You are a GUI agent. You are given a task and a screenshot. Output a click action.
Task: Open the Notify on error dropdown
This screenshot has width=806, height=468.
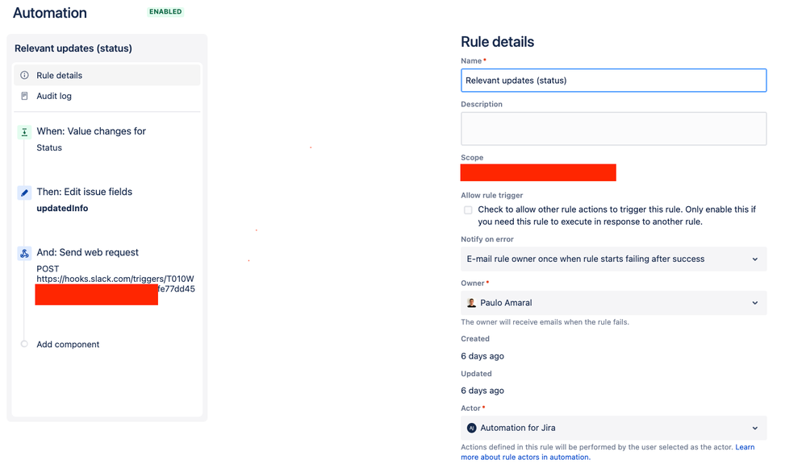tap(613, 259)
